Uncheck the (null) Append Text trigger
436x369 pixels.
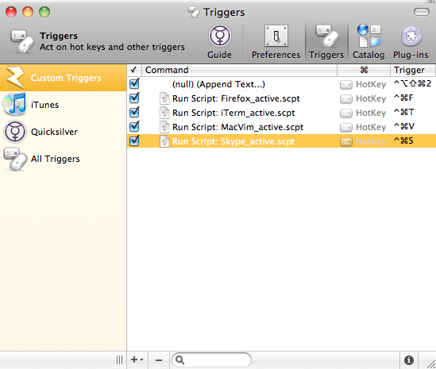pos(134,83)
